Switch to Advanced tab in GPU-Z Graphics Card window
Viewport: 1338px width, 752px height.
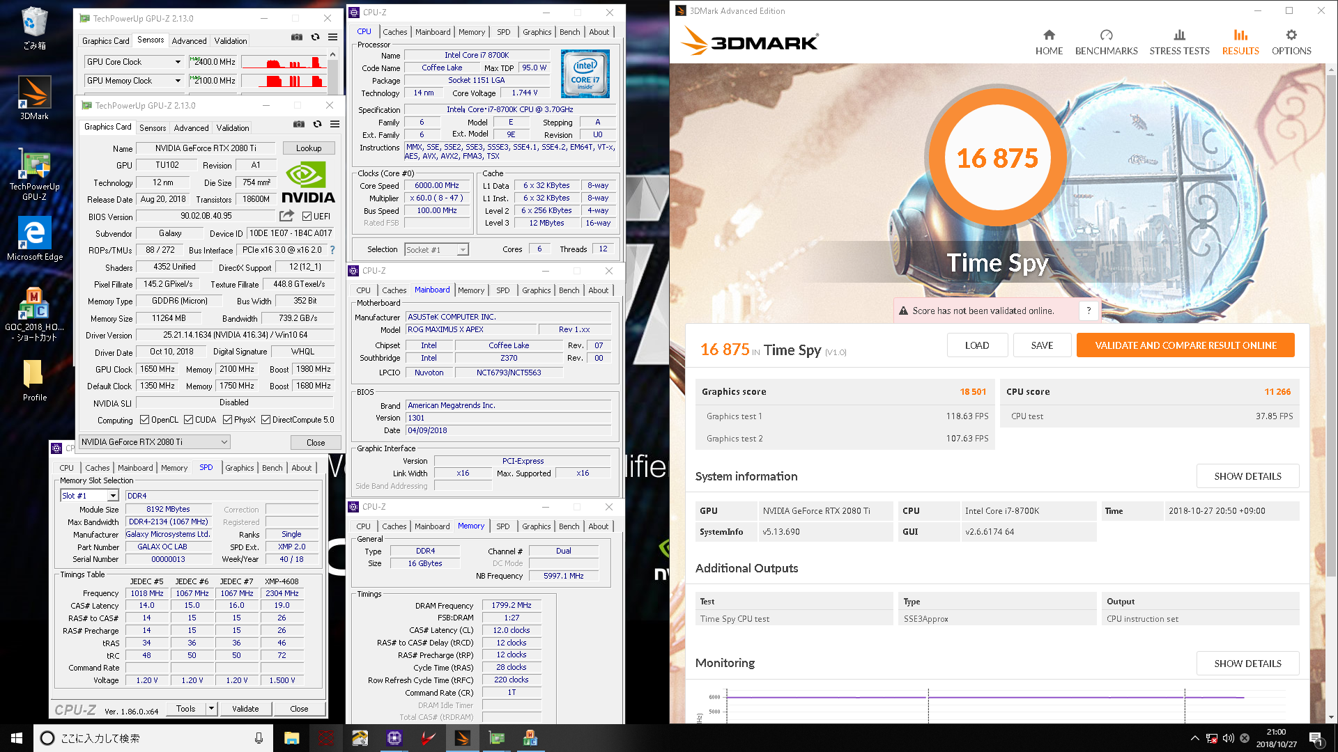pos(192,128)
